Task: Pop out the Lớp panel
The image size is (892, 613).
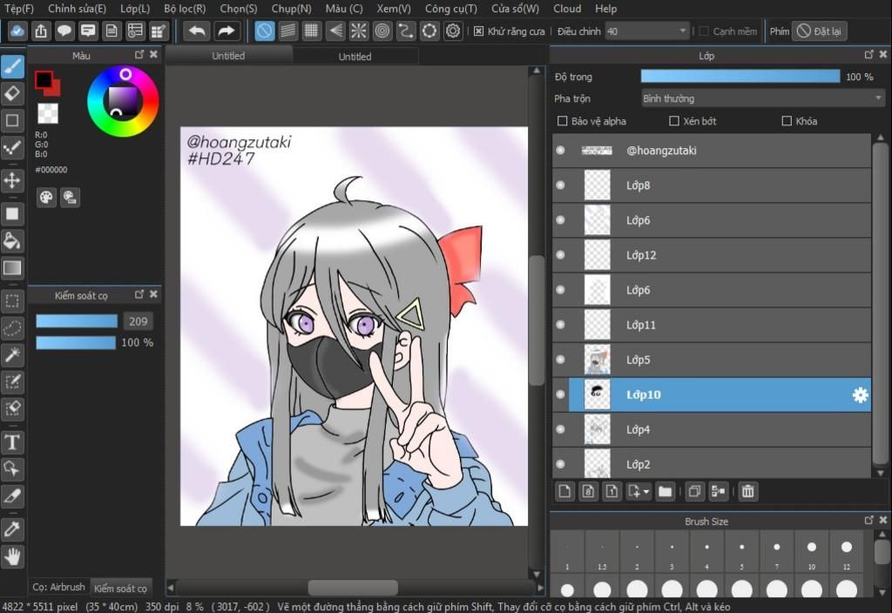Action: 868,55
